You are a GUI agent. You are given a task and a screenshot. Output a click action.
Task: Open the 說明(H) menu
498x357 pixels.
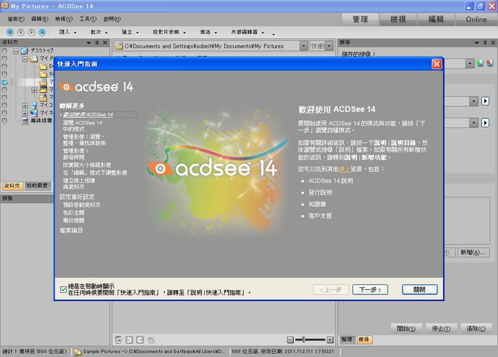(112, 19)
